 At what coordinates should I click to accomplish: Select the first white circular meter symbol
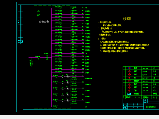[40, 22]
